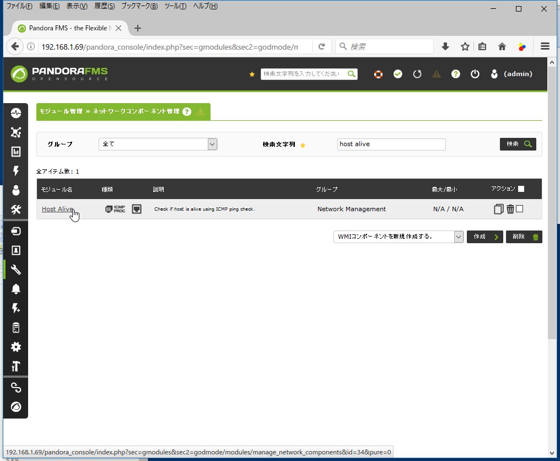Open the Events lightning sidebar icon
This screenshot has height=461, width=560.
point(16,171)
